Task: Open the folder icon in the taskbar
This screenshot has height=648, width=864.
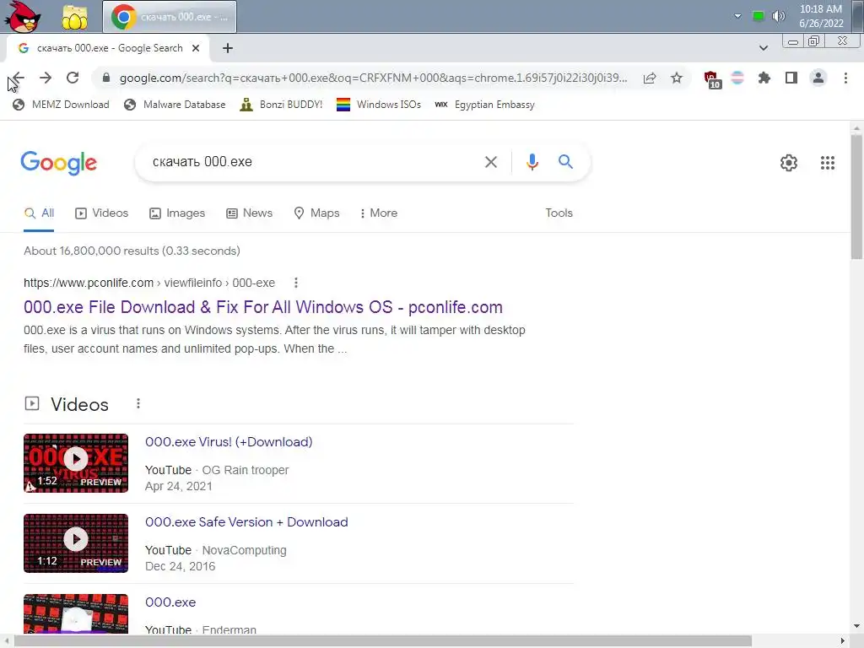Action: (74, 17)
